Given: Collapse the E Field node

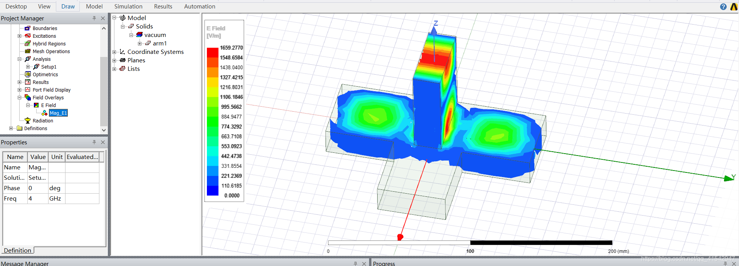Looking at the screenshot, I should pyautogui.click(x=28, y=105).
